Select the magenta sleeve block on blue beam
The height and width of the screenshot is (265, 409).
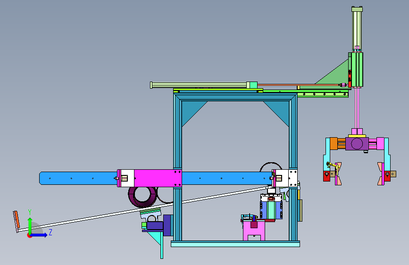tap(158, 178)
